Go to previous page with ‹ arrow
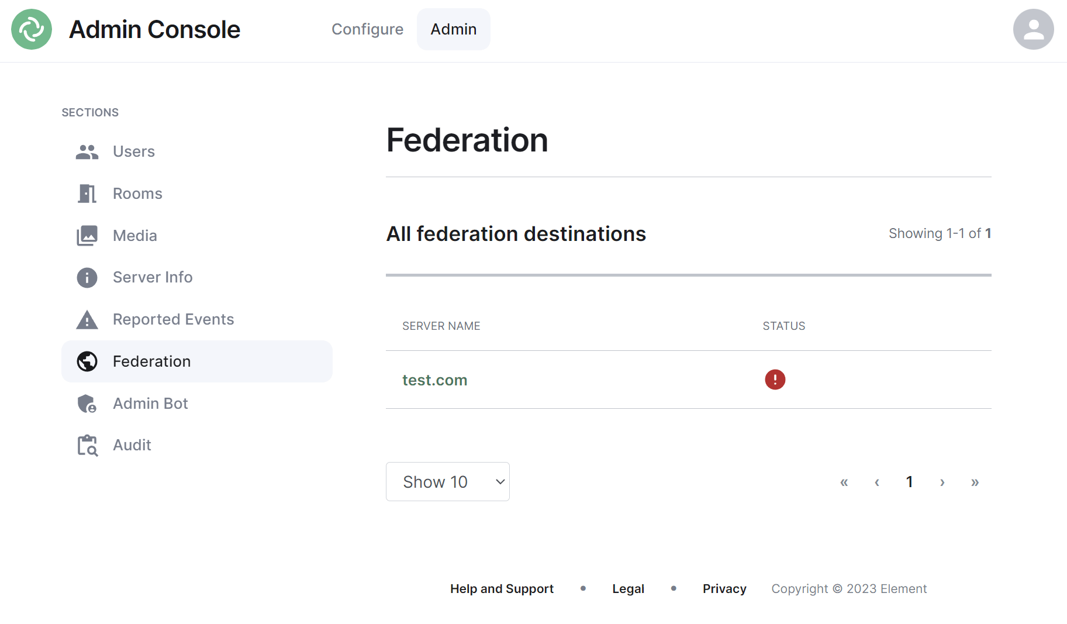Screen dimensions: 1067x624 877,482
